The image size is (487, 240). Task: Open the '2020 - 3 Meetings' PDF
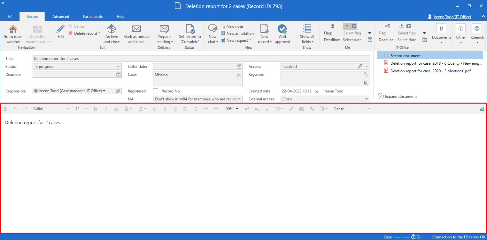click(430, 71)
